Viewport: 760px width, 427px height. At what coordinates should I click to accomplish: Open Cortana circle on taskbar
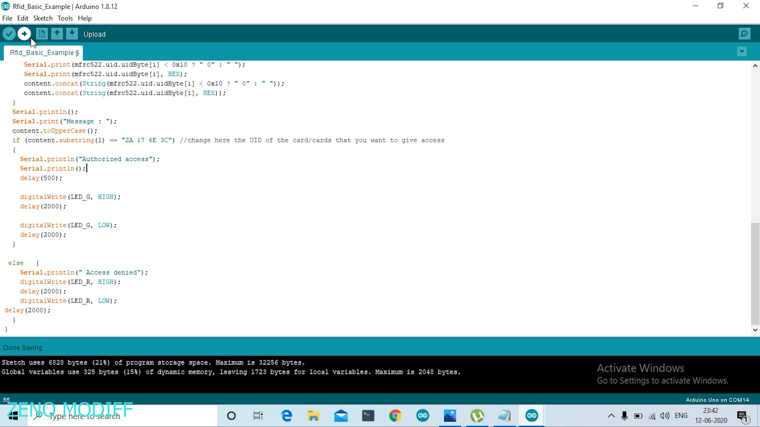231,416
